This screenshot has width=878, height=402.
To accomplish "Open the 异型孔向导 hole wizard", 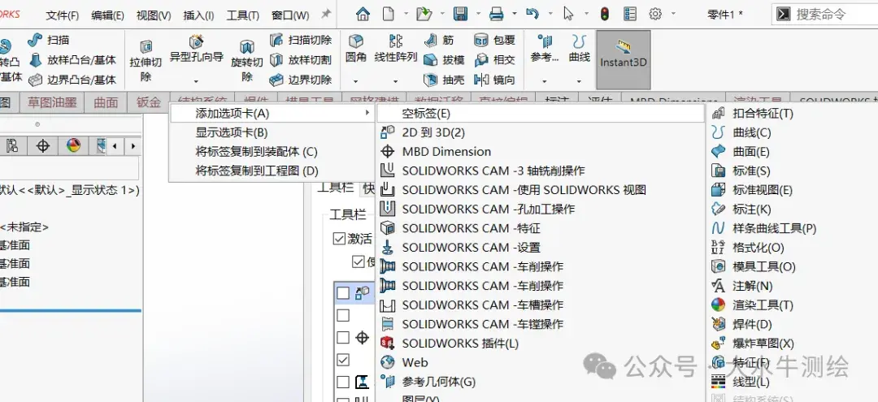I will point(197,50).
